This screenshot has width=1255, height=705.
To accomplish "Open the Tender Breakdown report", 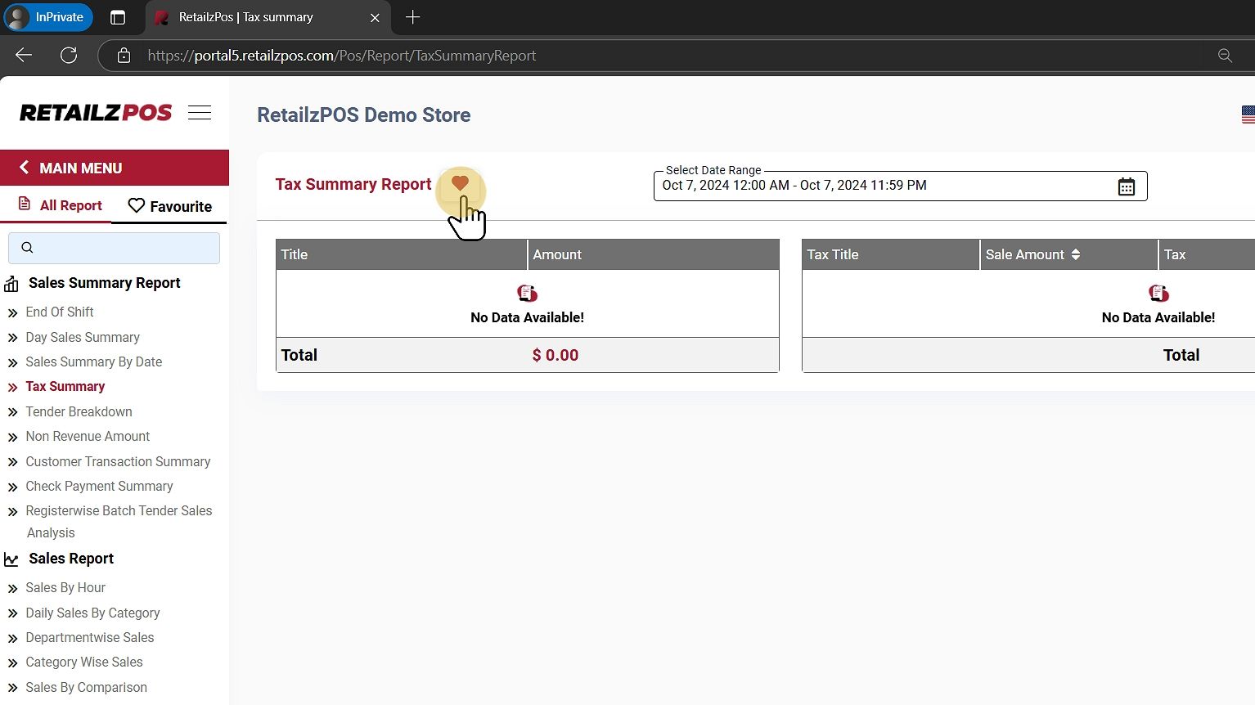I will point(79,411).
